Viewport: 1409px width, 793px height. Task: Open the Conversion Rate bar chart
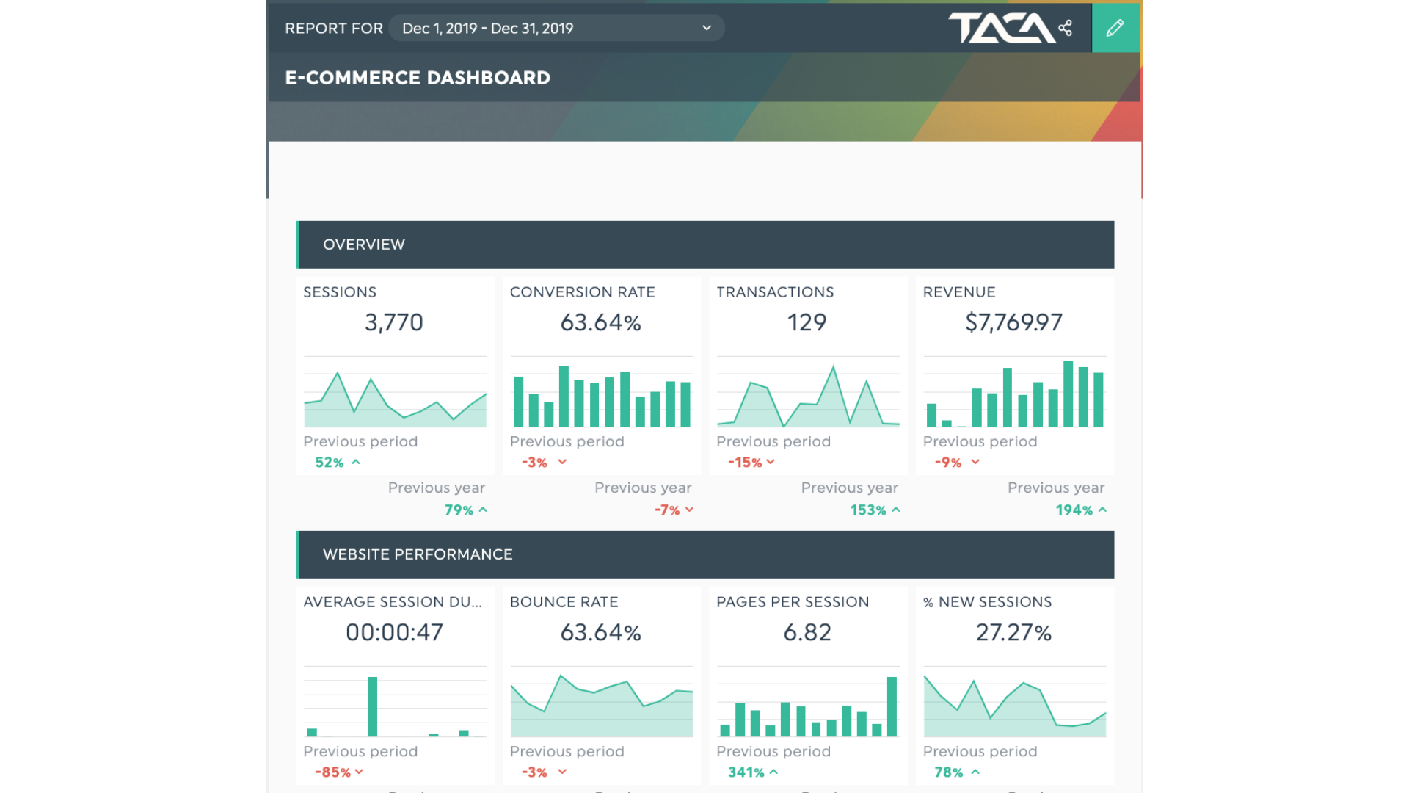(x=602, y=392)
